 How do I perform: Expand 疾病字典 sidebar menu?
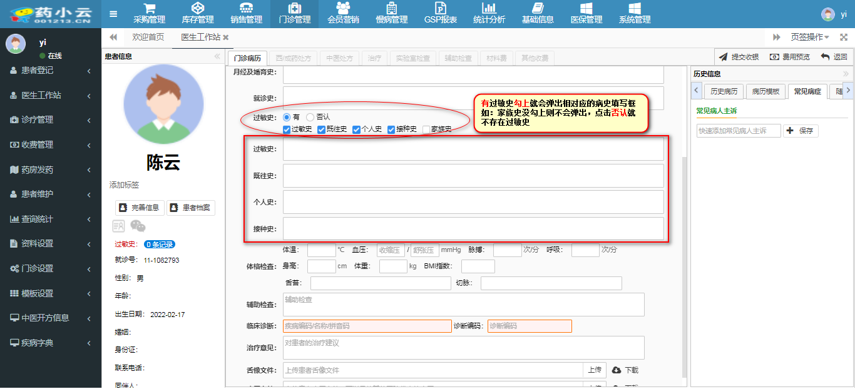(51, 343)
